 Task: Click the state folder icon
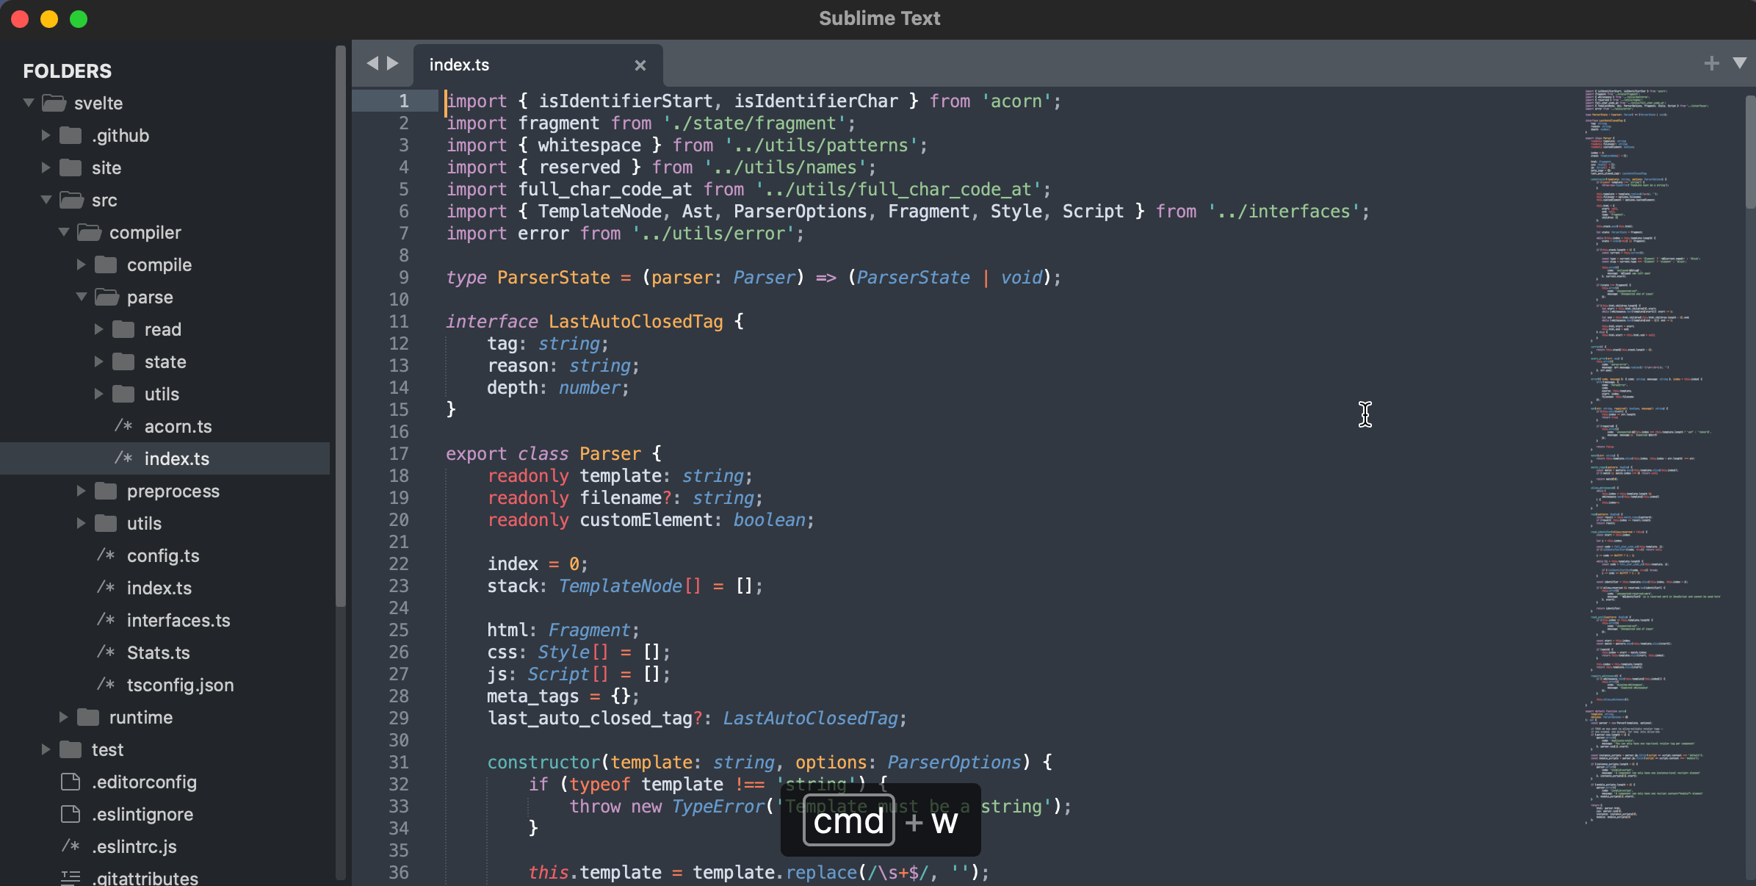[123, 361]
